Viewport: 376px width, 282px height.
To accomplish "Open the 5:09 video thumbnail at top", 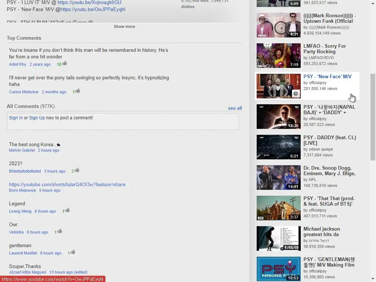I will (x=278, y=3).
